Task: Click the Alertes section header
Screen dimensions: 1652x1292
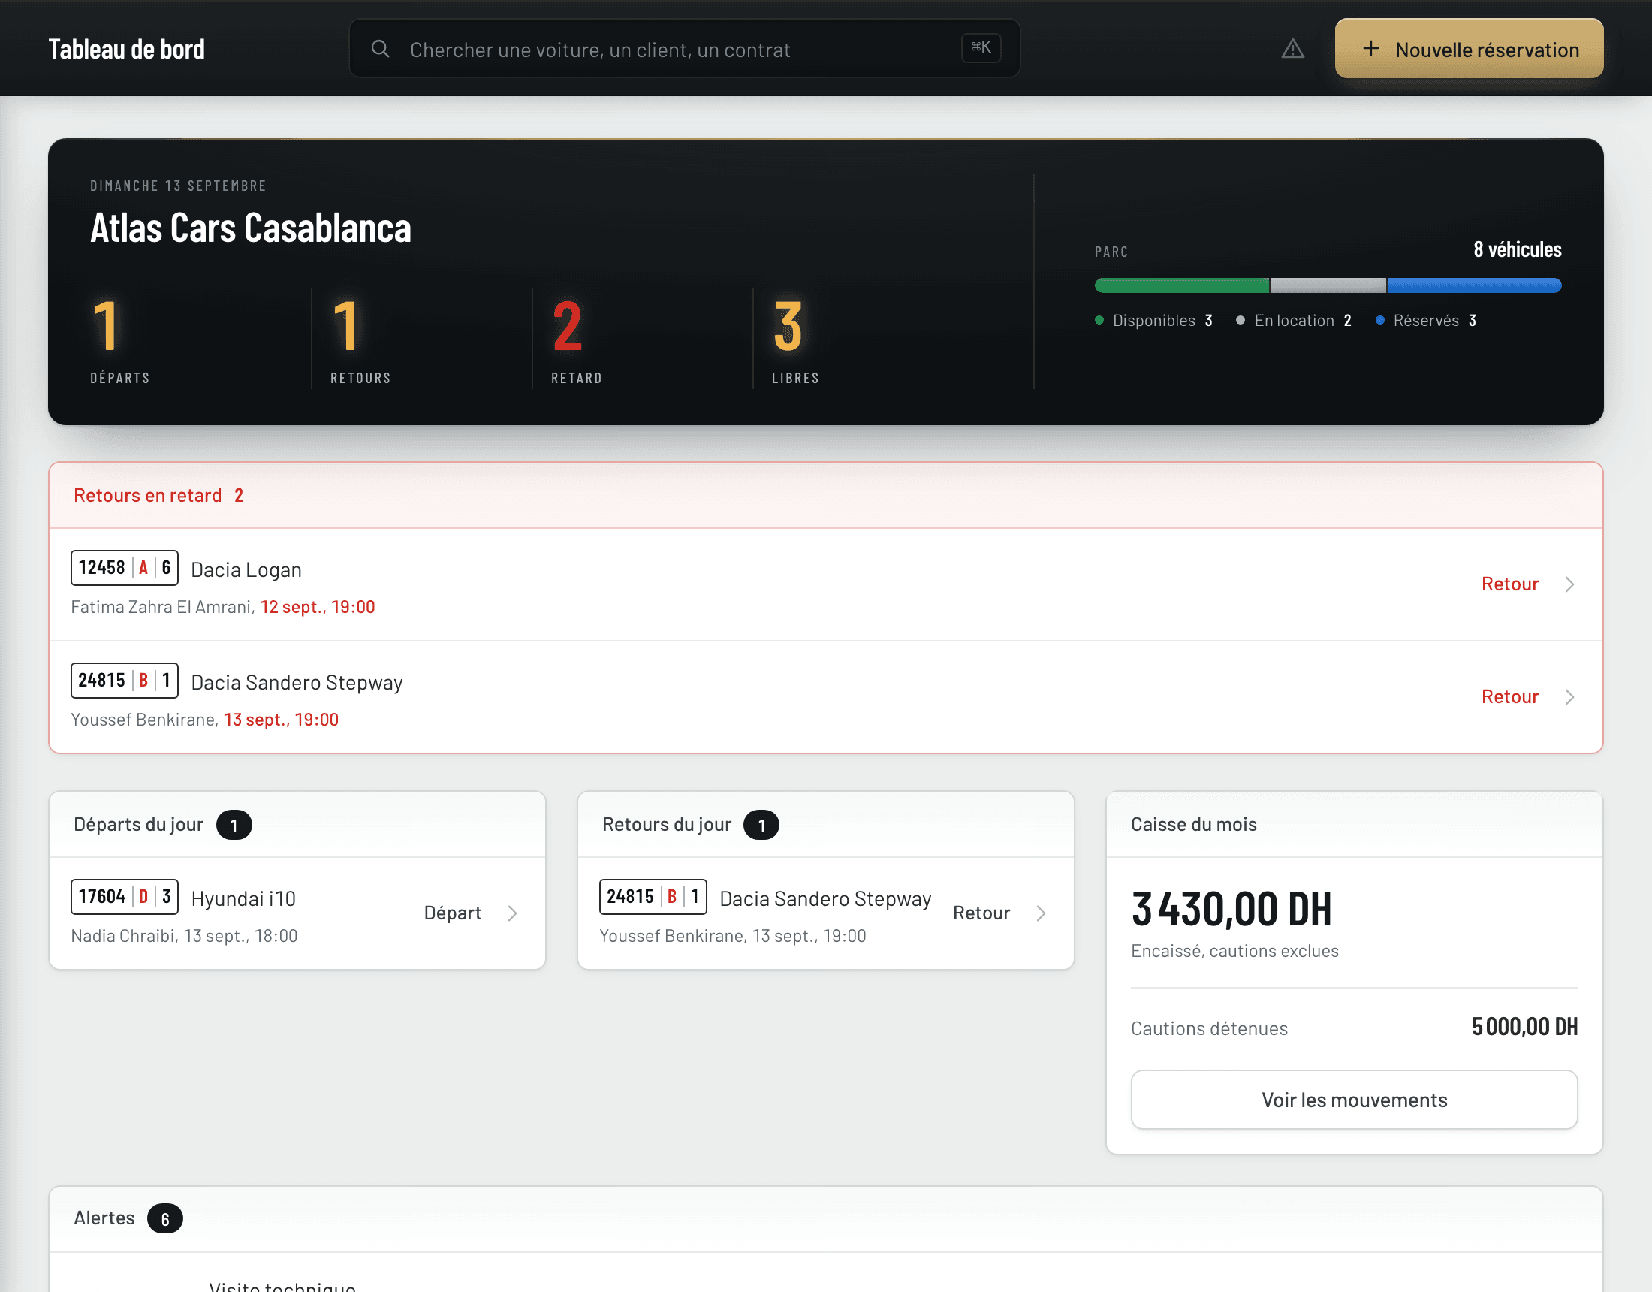Action: click(x=825, y=1218)
